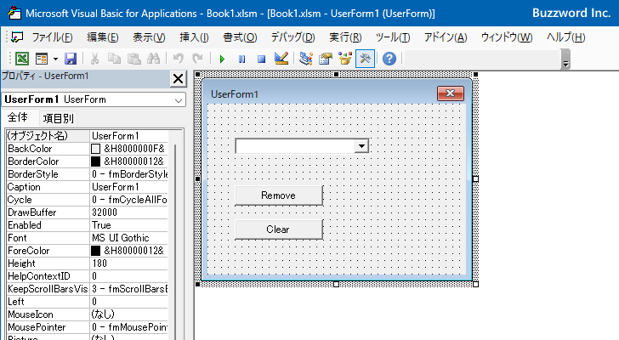Image resolution: width=619 pixels, height=340 pixels.
Task: Toggle the Toolbox icon
Action: click(365, 59)
